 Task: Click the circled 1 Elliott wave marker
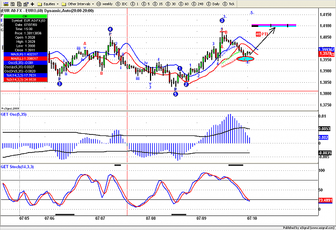click(x=180, y=69)
